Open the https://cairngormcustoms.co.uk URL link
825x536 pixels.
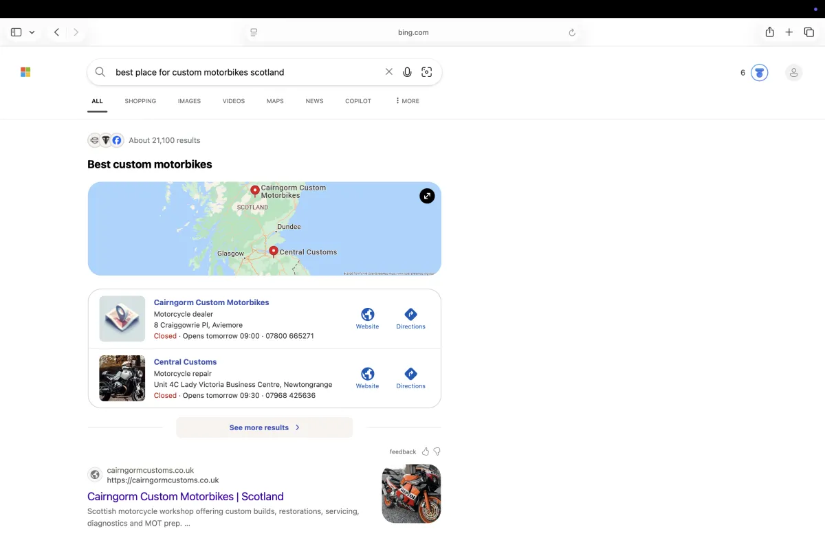pos(163,480)
